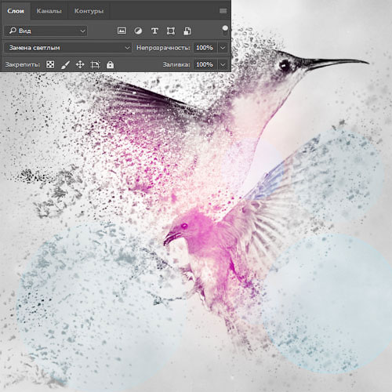The width and height of the screenshot is (392, 392).
Task: Filter layers by smart objects icon
Action: (x=187, y=31)
